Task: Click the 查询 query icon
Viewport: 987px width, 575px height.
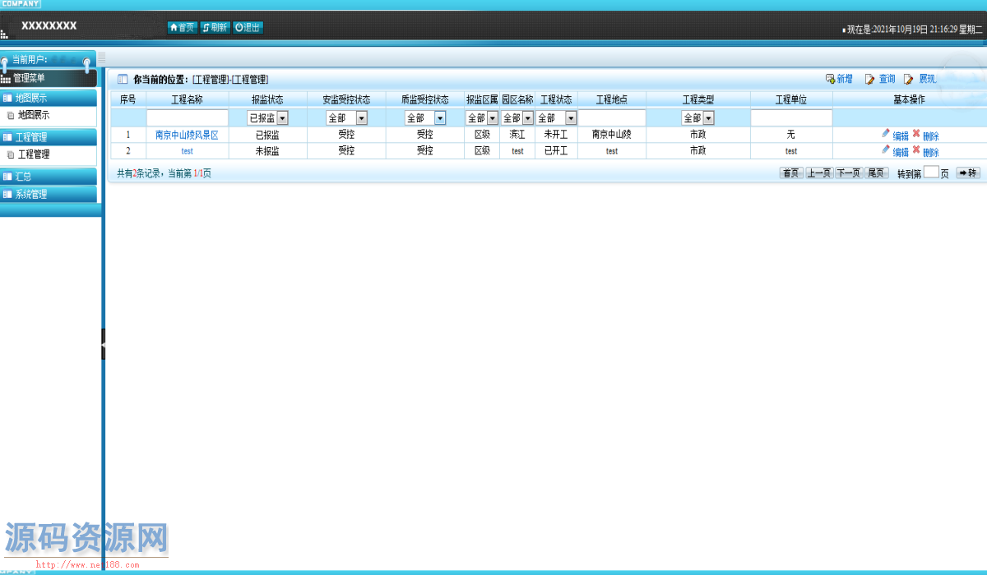Action: [870, 80]
